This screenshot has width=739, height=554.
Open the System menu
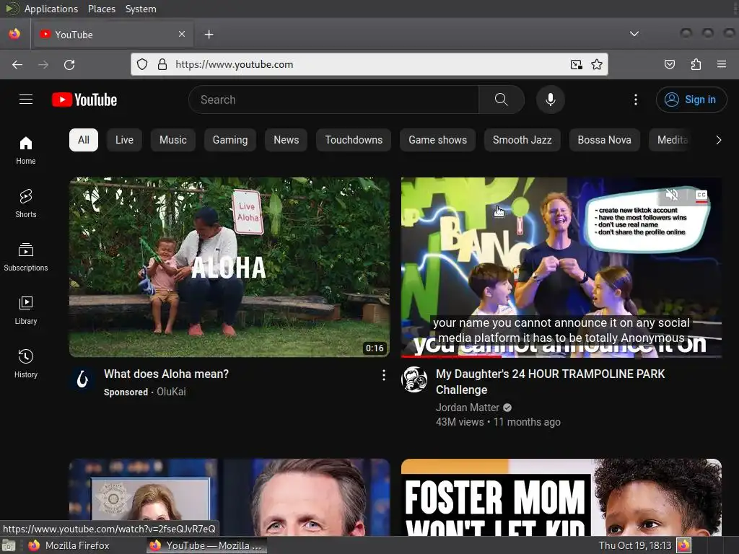[x=141, y=9]
